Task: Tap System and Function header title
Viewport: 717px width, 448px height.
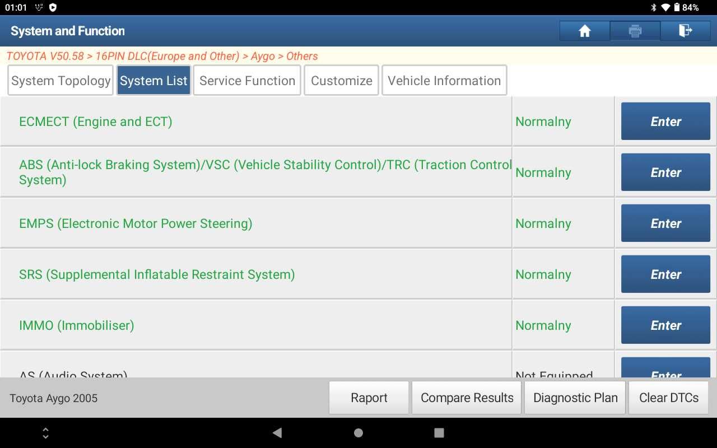Action: click(x=68, y=31)
